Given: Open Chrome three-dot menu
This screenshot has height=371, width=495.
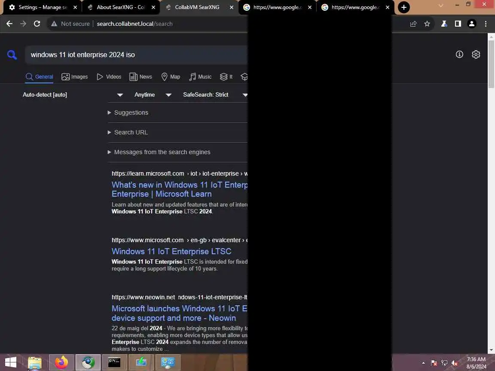Looking at the screenshot, I should (x=486, y=24).
